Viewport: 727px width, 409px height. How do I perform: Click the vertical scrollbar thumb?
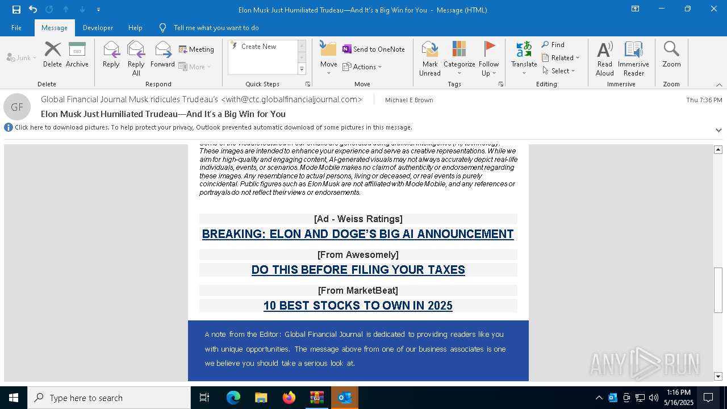point(718,290)
